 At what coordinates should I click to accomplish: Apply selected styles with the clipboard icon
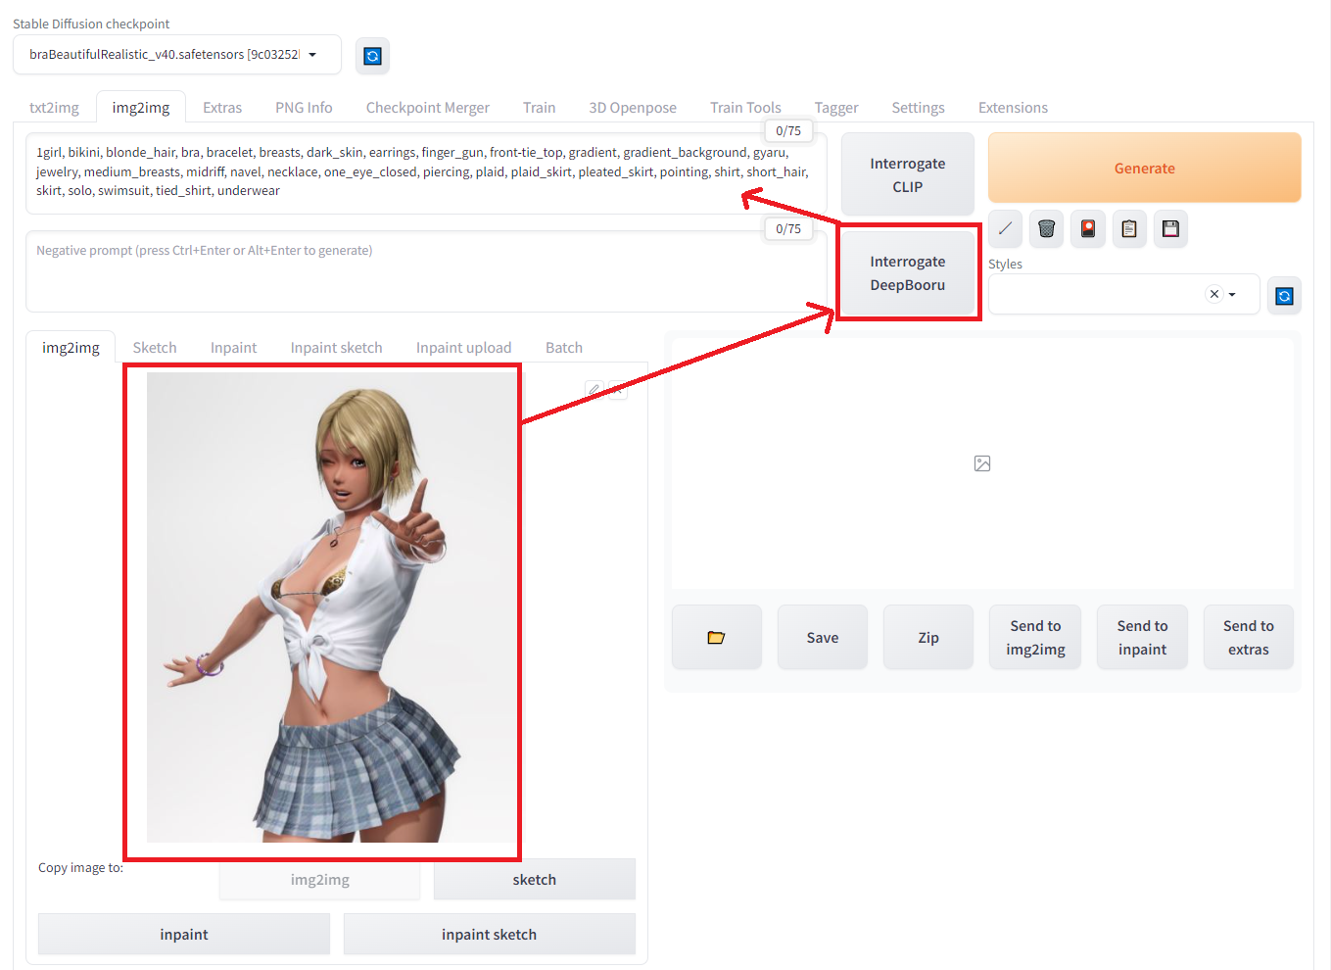click(x=1129, y=229)
